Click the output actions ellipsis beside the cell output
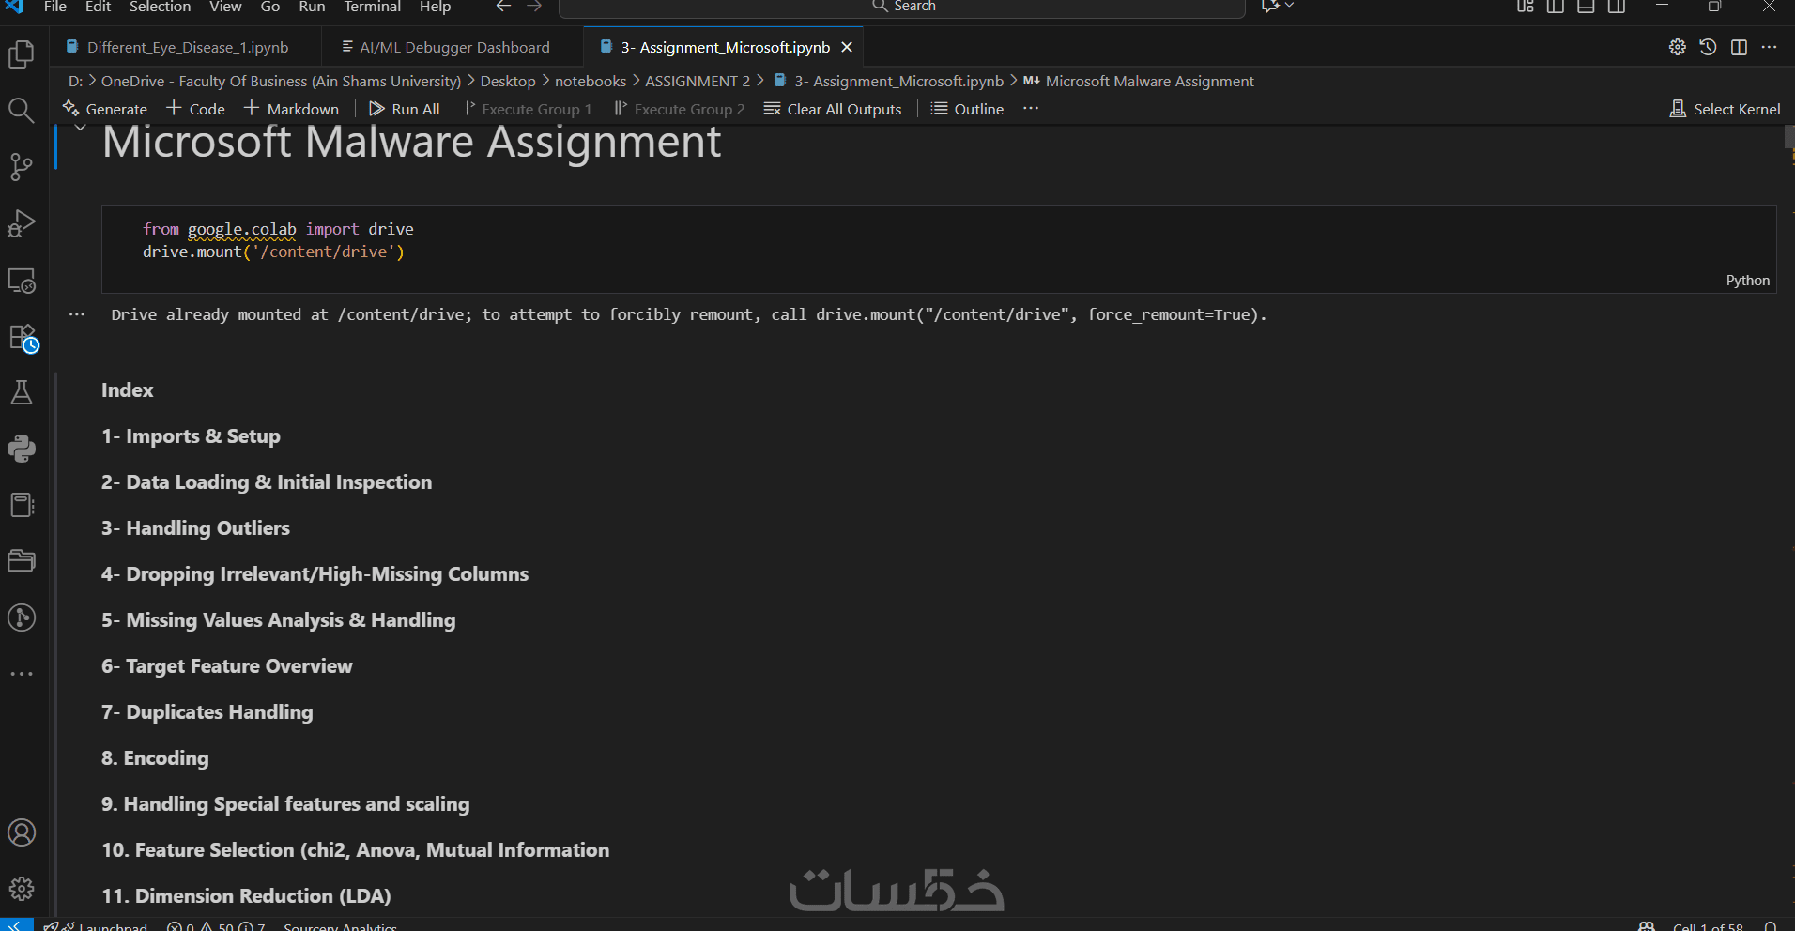Image resolution: width=1795 pixels, height=931 pixels. tap(77, 314)
